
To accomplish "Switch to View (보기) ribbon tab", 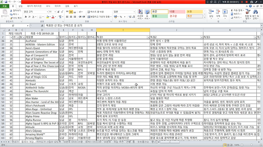I will [x=76, y=6].
